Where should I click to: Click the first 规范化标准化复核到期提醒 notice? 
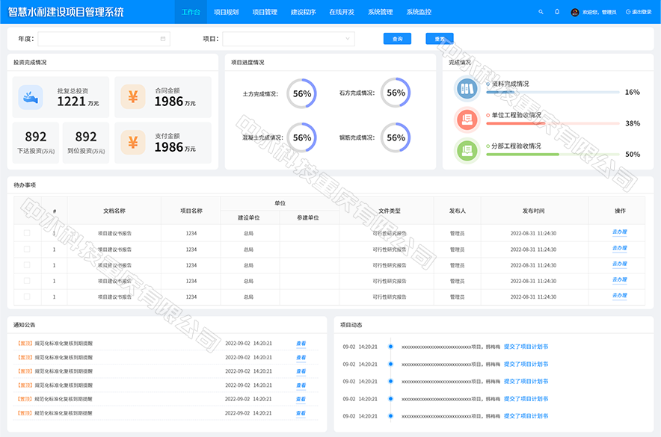pos(64,344)
